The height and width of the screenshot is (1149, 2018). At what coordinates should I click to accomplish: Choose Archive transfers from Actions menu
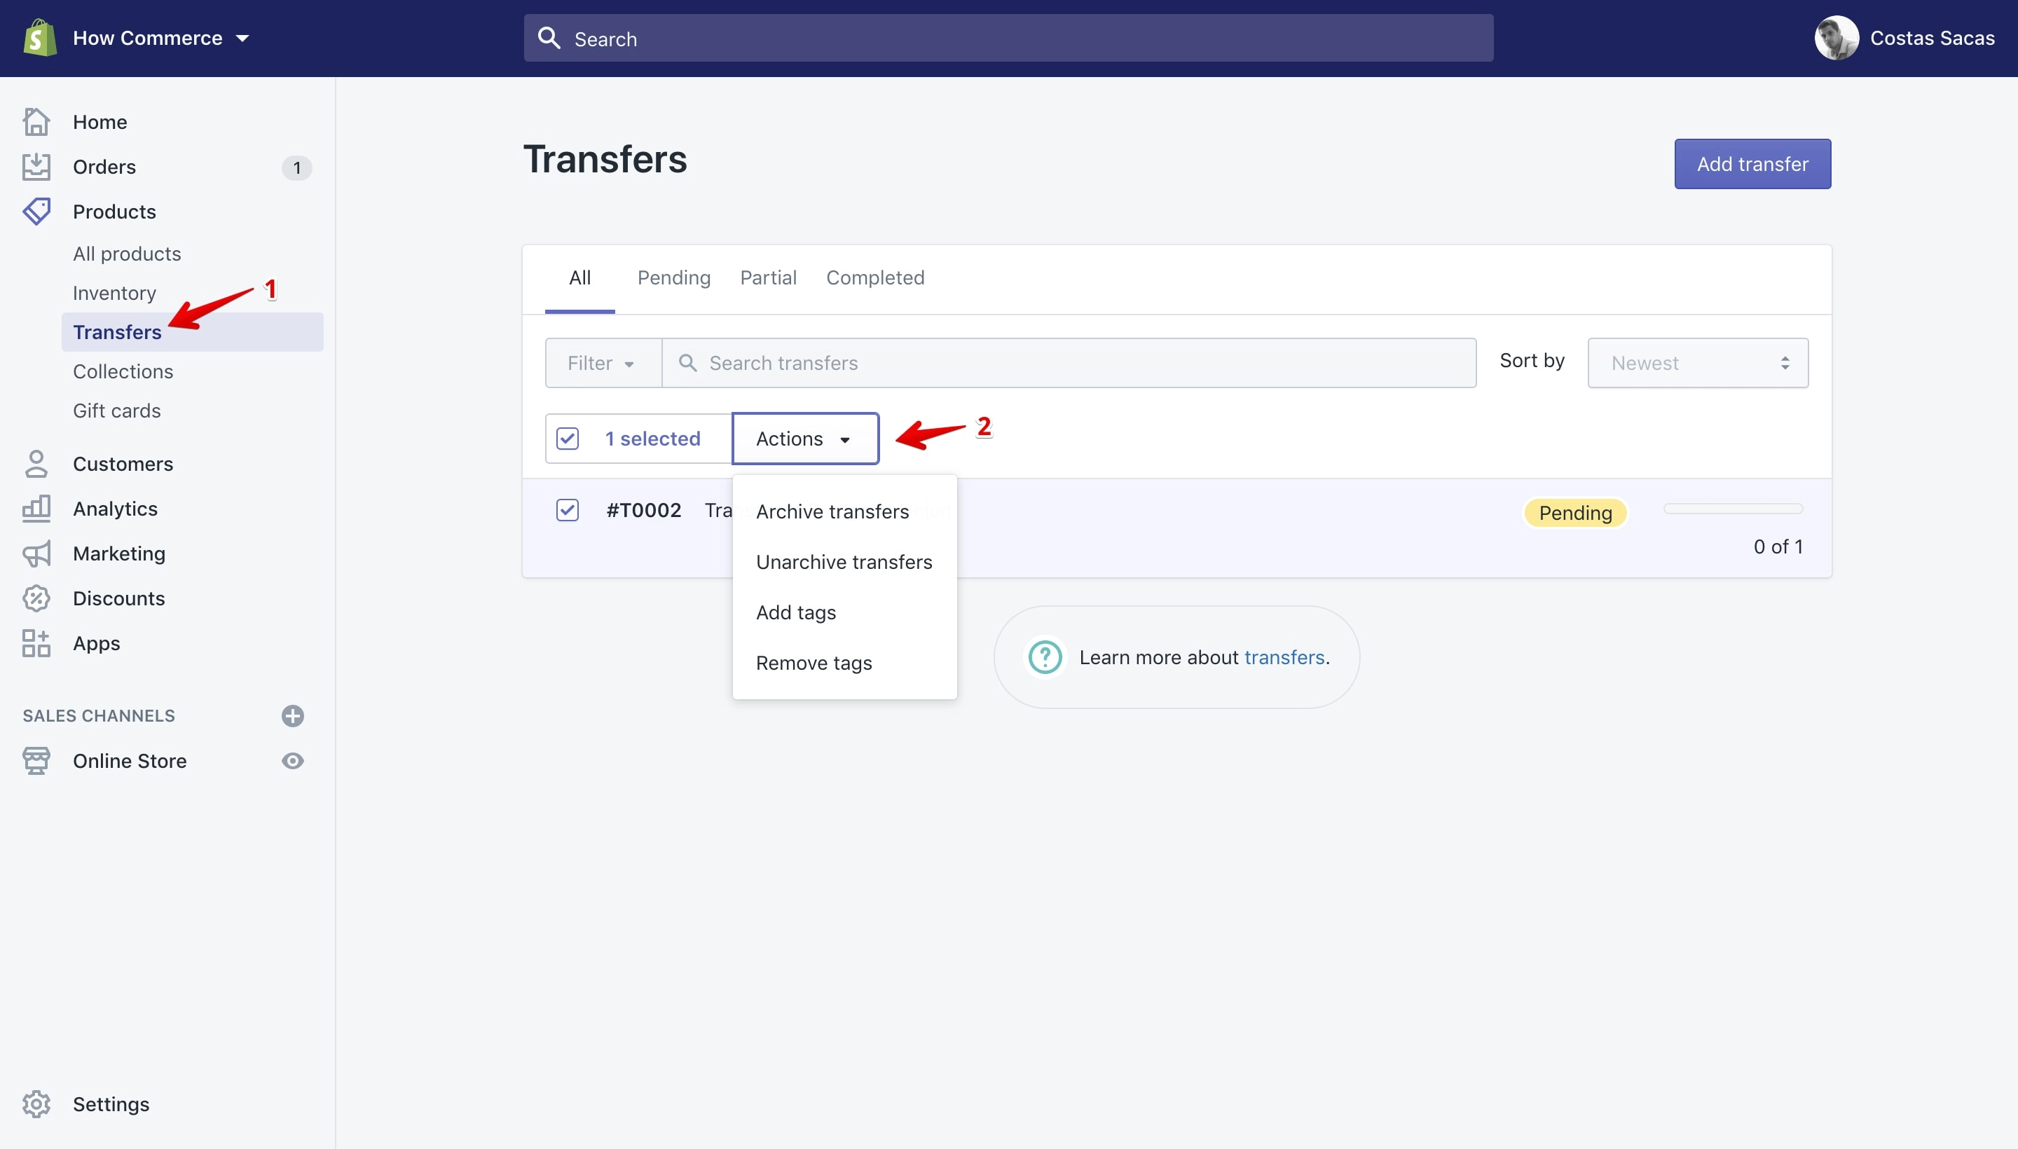tap(844, 511)
